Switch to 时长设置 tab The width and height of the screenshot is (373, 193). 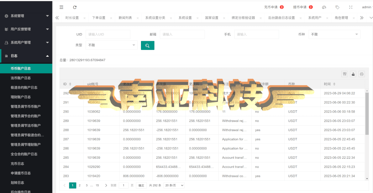[x=72, y=18]
